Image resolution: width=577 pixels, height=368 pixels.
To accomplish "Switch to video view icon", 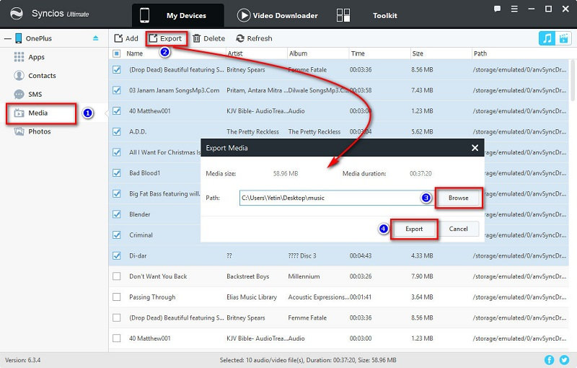I will click(563, 38).
